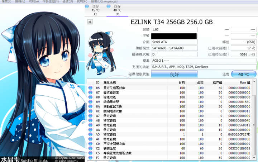This screenshot has height=162, width=258.
Task: Select the 硬碟溫度 attribute name
Action: [110, 148]
